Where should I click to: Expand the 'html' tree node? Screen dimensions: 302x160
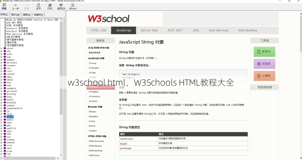(x=1, y=97)
